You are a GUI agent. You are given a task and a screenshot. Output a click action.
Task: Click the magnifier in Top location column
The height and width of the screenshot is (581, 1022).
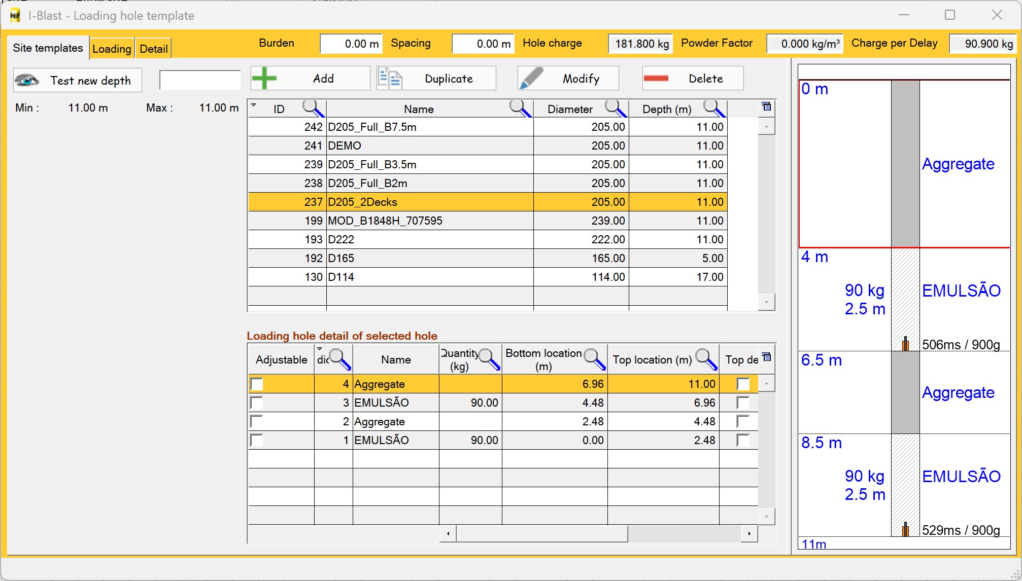click(x=706, y=359)
